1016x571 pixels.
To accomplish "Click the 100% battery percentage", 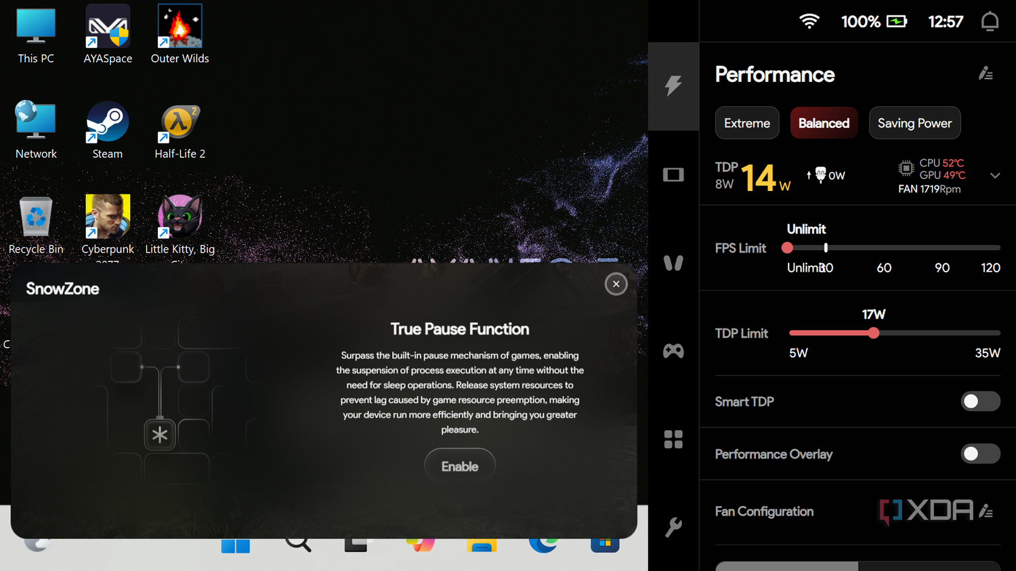I will (x=860, y=22).
